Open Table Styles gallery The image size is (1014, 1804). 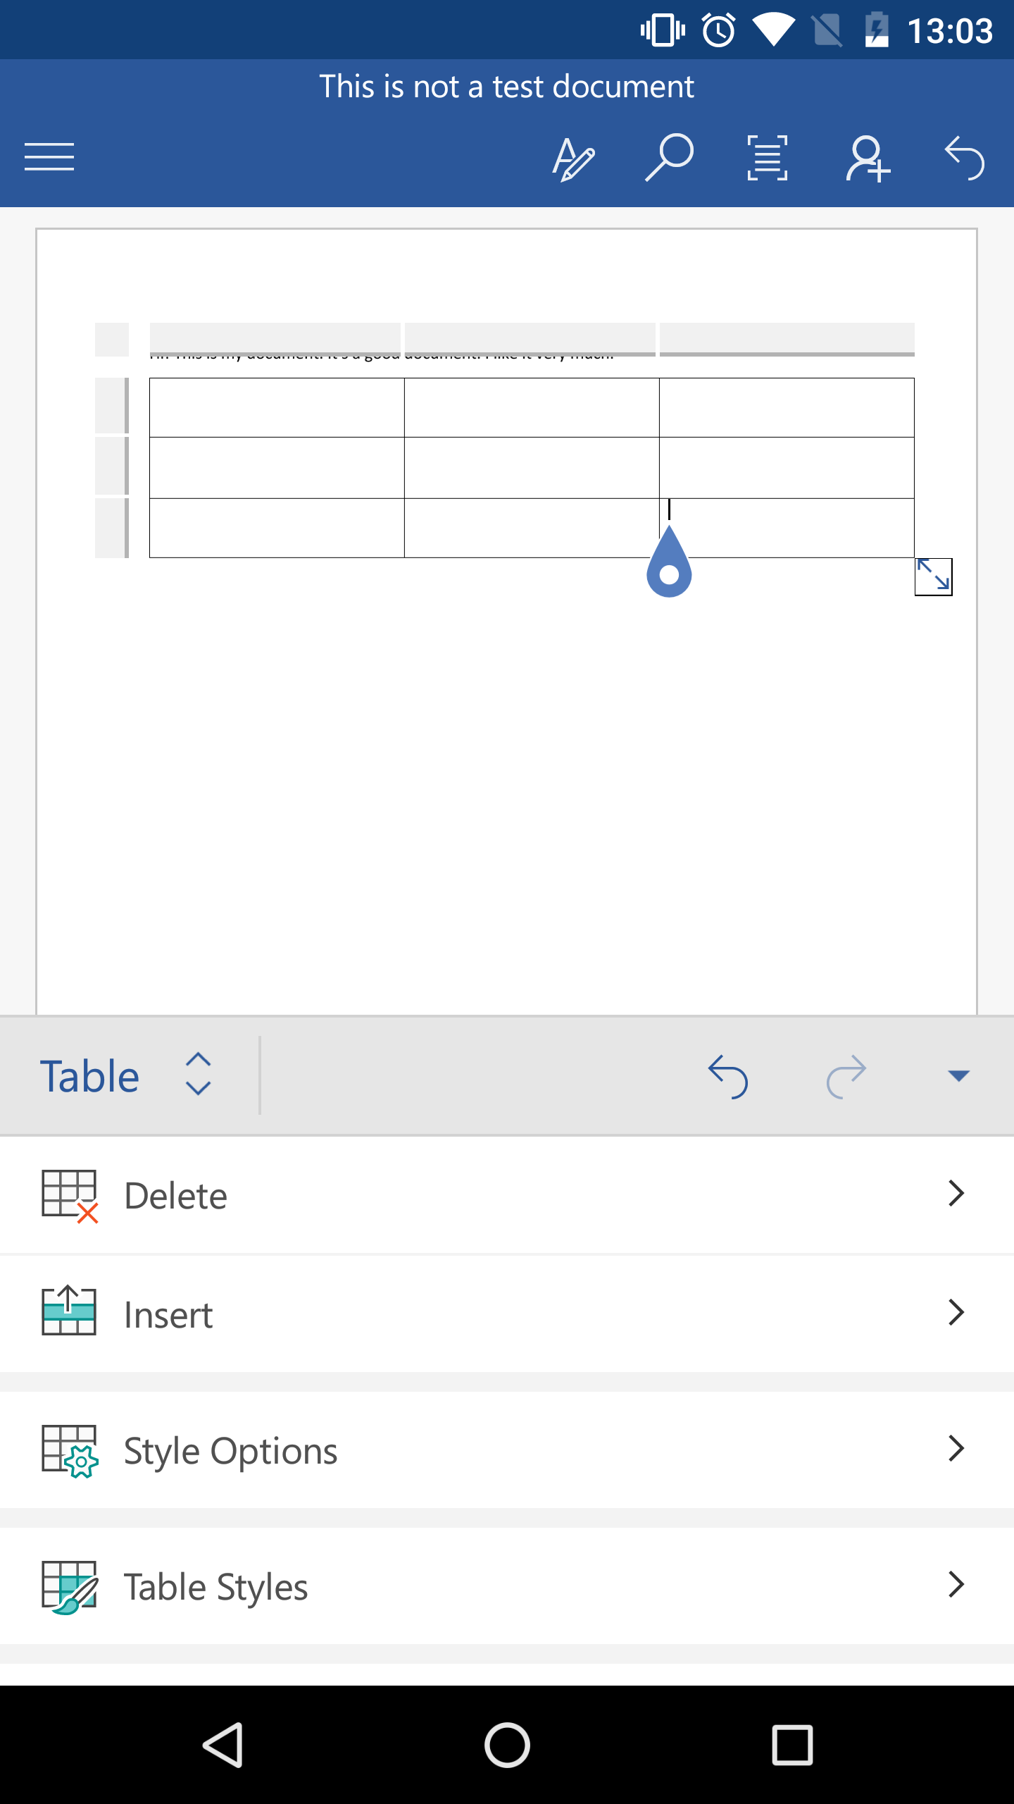coord(507,1586)
